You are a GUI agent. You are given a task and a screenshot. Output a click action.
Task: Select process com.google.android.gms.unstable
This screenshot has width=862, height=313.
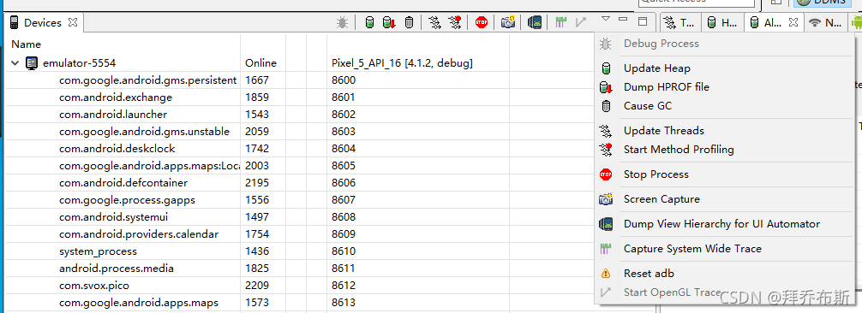(x=145, y=131)
